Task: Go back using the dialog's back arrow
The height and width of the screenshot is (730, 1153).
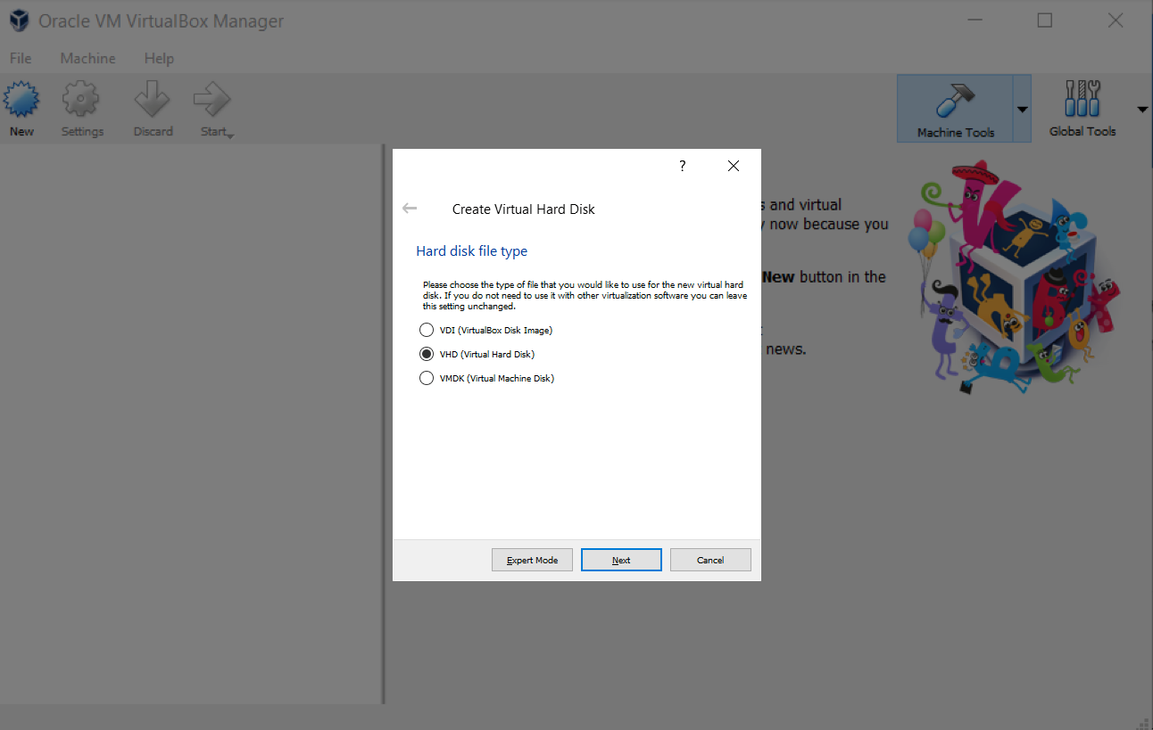Action: pos(410,209)
